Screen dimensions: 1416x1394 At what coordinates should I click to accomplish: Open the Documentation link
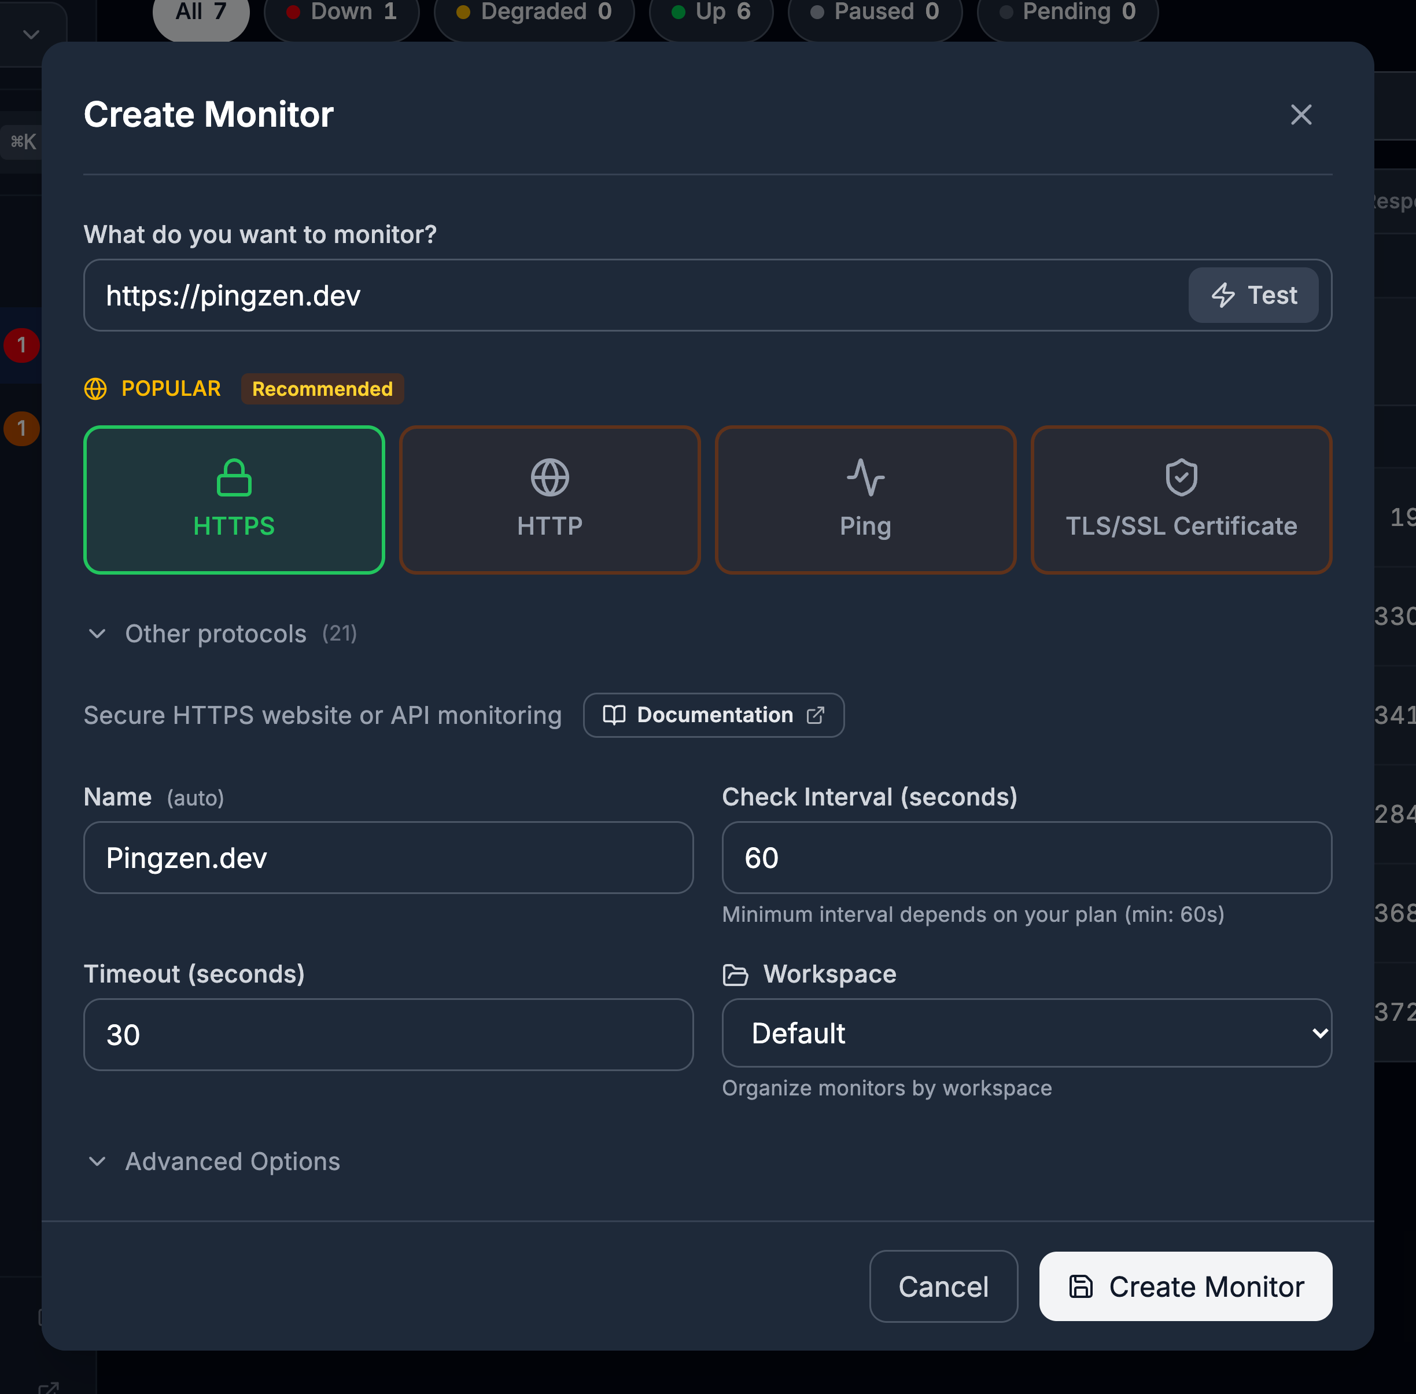[713, 715]
